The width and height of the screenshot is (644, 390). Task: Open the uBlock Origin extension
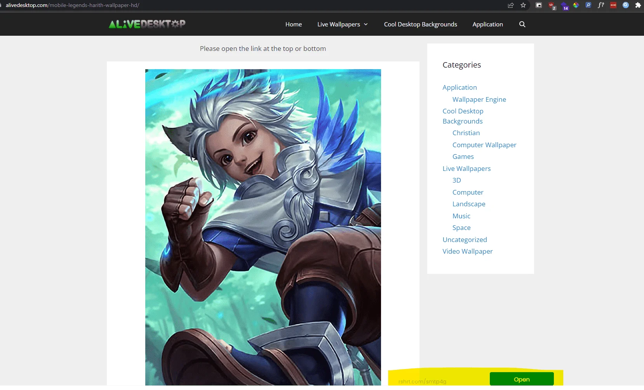click(552, 5)
